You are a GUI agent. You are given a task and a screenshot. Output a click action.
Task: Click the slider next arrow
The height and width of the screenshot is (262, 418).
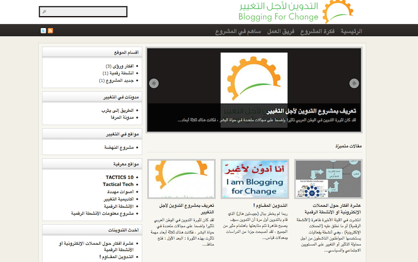pyautogui.click(x=354, y=84)
